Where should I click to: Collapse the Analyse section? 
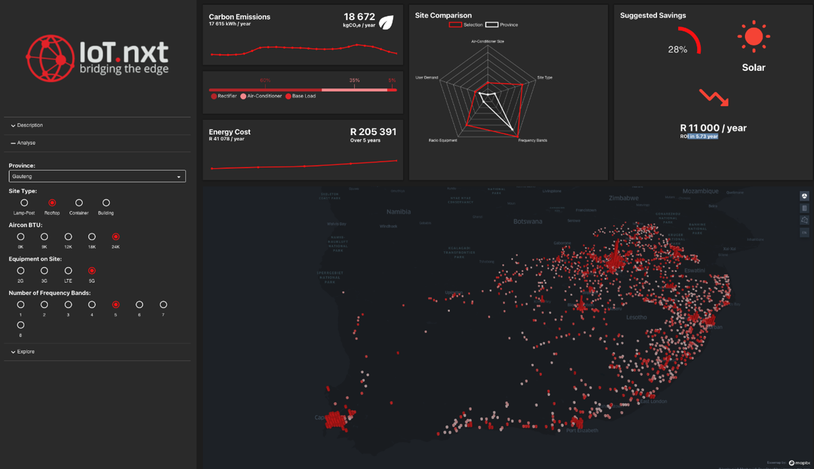[x=97, y=143]
